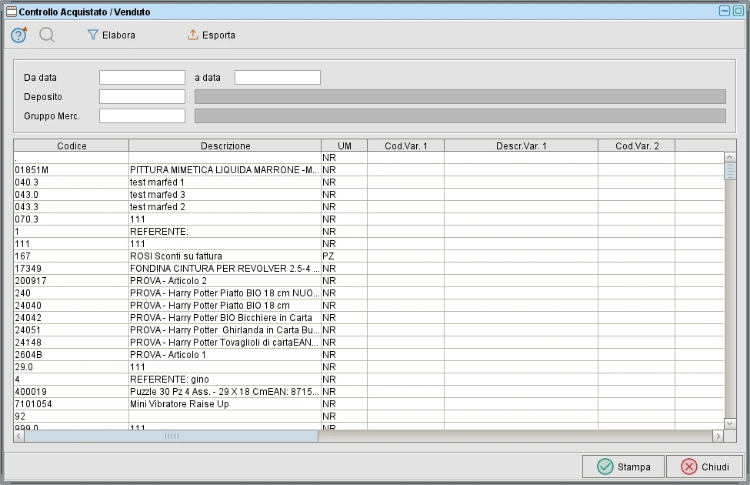
Task: Click code cell 2604B
Action: 72,355
